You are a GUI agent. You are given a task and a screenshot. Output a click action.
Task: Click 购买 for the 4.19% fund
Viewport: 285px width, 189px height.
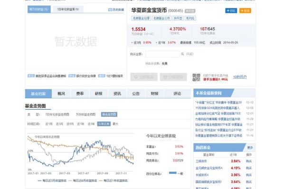pyautogui.click(x=249, y=168)
